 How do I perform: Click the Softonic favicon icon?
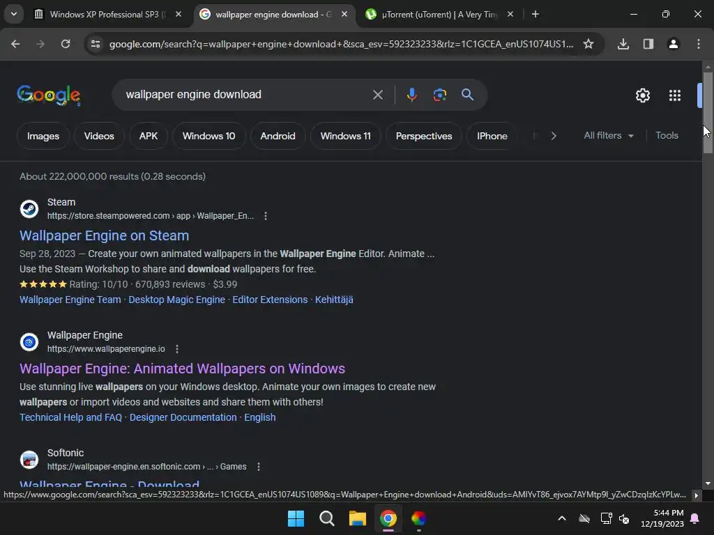pos(29,460)
